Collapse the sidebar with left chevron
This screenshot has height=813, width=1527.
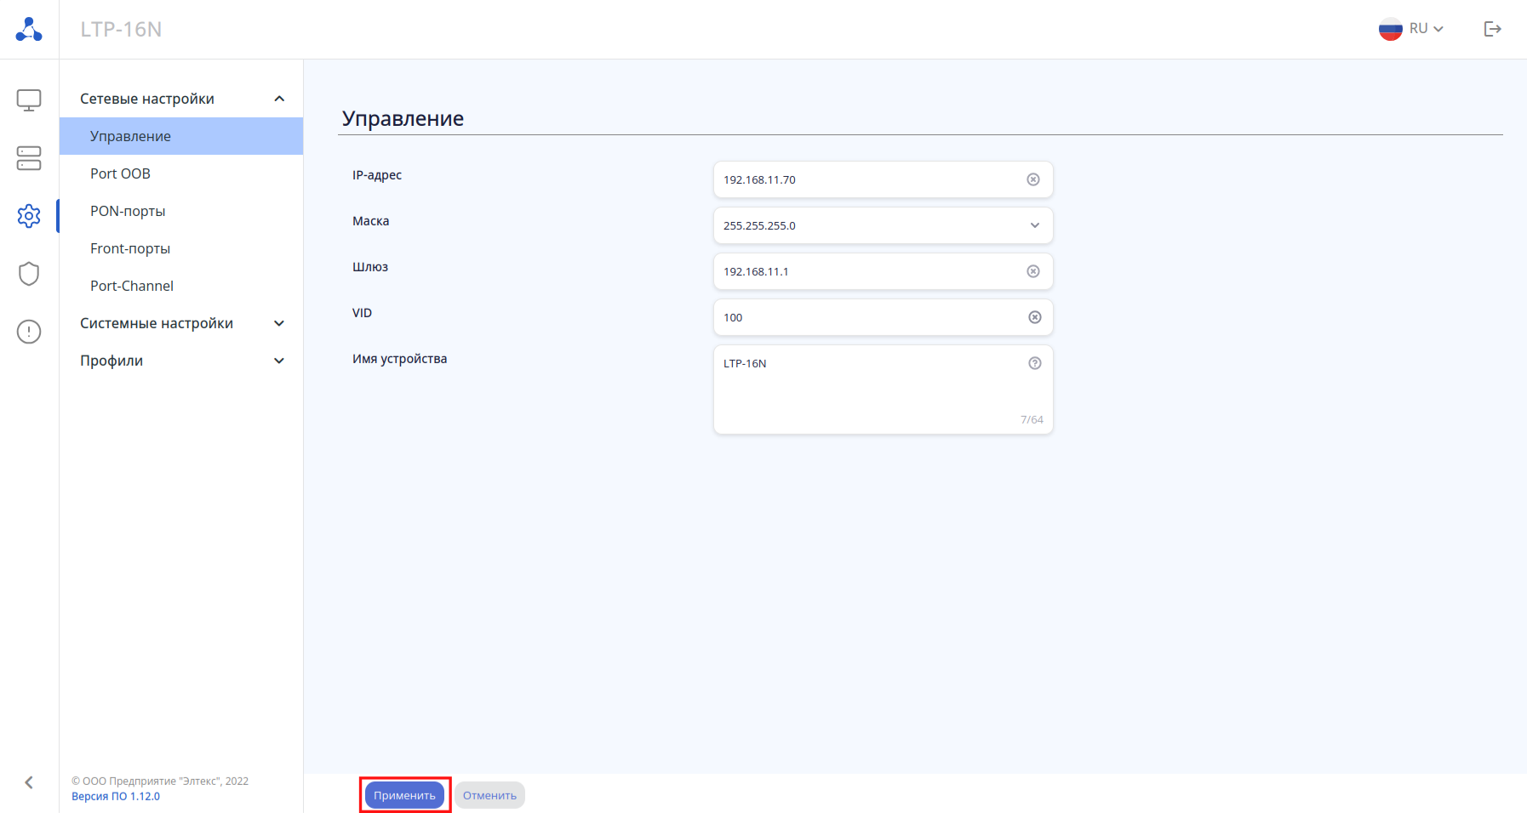tap(29, 782)
